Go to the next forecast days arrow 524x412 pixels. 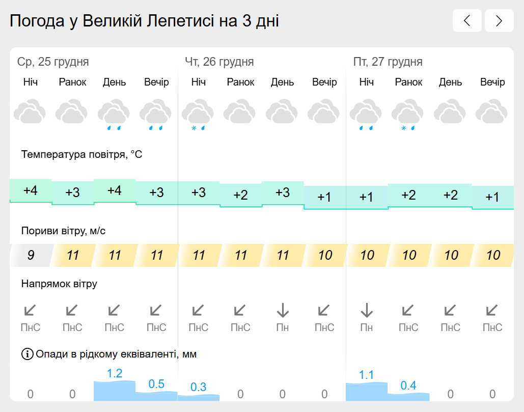coord(499,21)
